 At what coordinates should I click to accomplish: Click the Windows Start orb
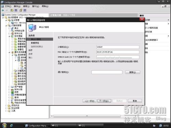click(4, 126)
